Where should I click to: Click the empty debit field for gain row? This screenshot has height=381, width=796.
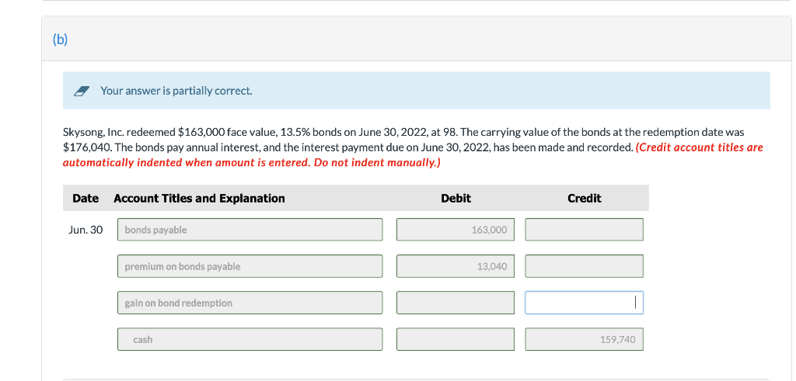coord(456,303)
